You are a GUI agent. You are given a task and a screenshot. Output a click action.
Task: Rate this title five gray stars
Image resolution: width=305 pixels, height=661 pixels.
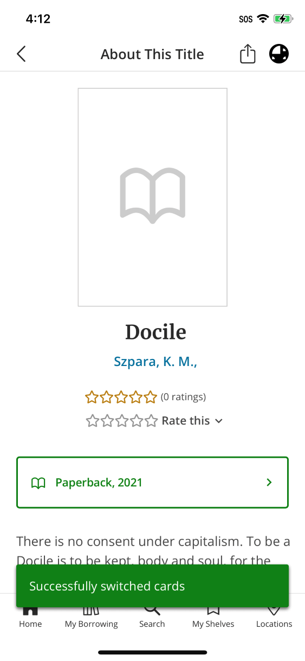(150, 421)
